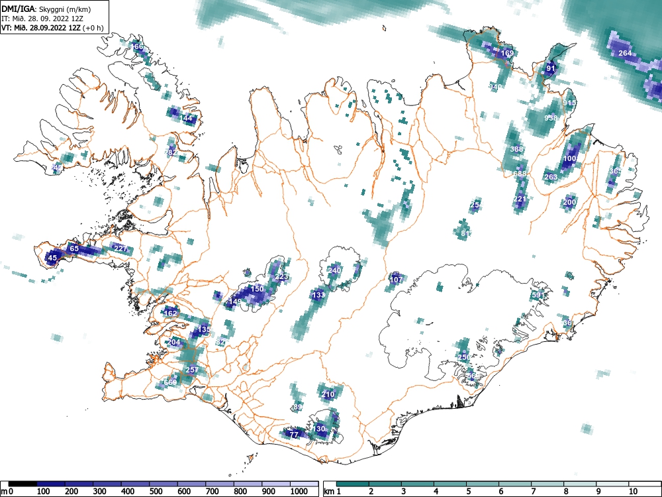Click the 'DMI/IGA: Skyggni (m/km)' title line
Image resolution: width=662 pixels, height=497 pixels.
pyautogui.click(x=46, y=9)
